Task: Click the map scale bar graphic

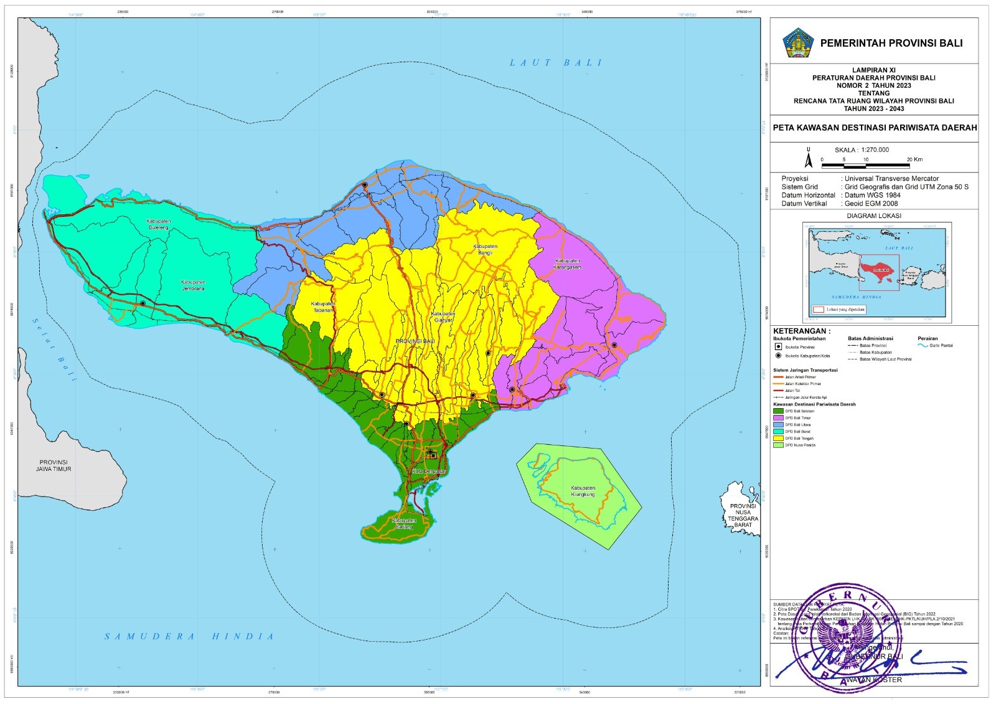Action: (867, 166)
